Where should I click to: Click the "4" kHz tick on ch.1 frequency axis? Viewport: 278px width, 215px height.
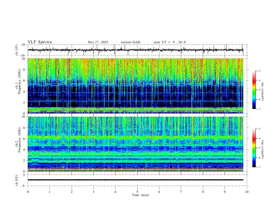point(24,92)
